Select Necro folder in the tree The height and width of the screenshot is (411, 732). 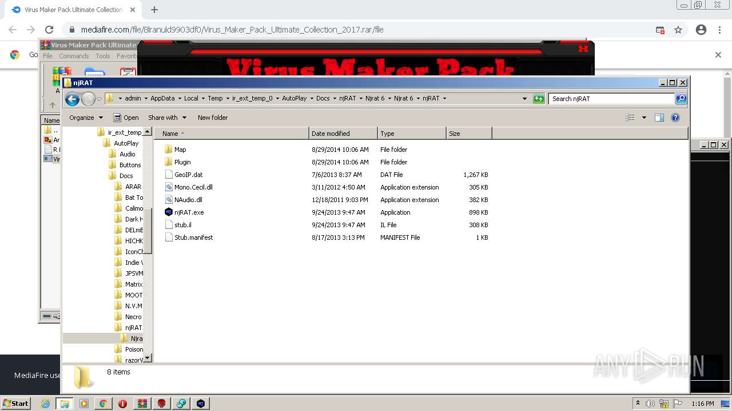coord(133,317)
